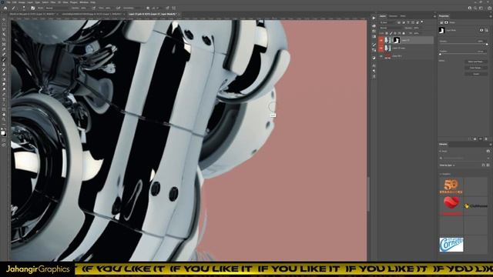Hide the top masked layer
The width and height of the screenshot is (493, 277).
[381, 40]
